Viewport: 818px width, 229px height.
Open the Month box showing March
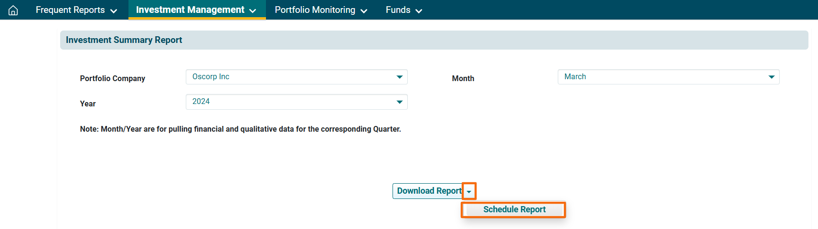coord(664,77)
